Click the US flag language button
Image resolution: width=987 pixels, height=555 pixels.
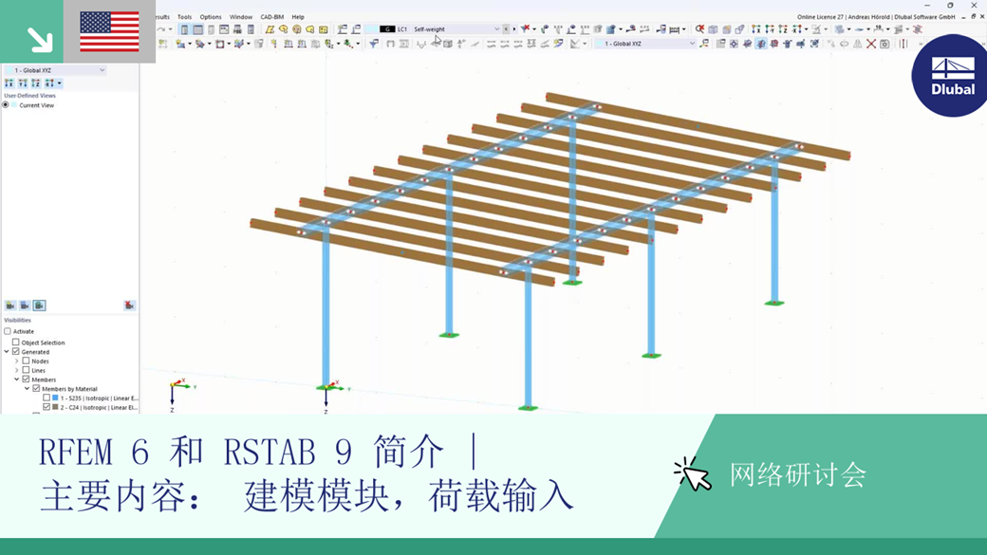click(x=109, y=31)
